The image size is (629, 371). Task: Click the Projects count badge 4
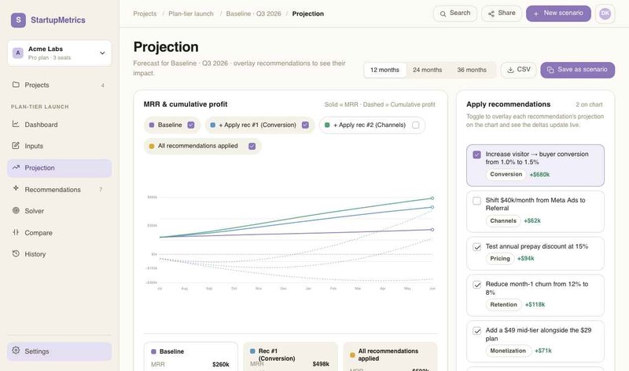tap(103, 85)
